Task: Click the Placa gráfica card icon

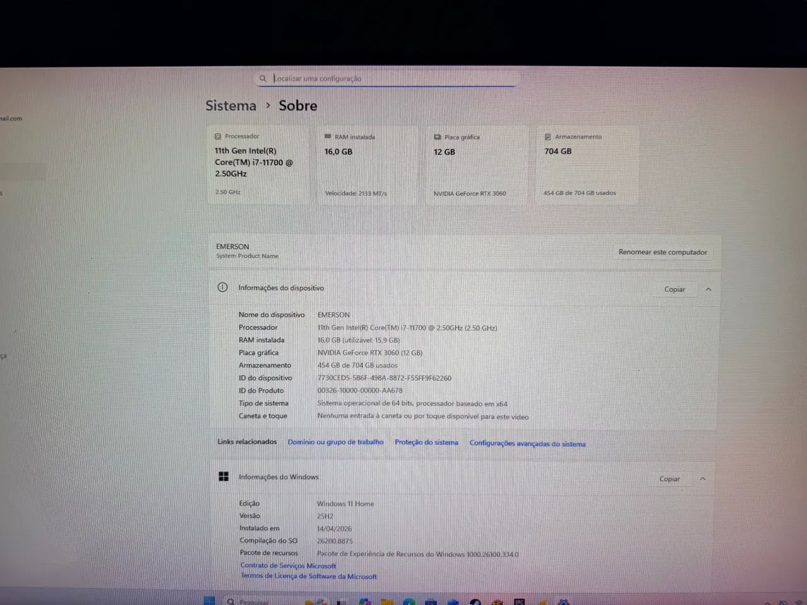Action: point(438,137)
